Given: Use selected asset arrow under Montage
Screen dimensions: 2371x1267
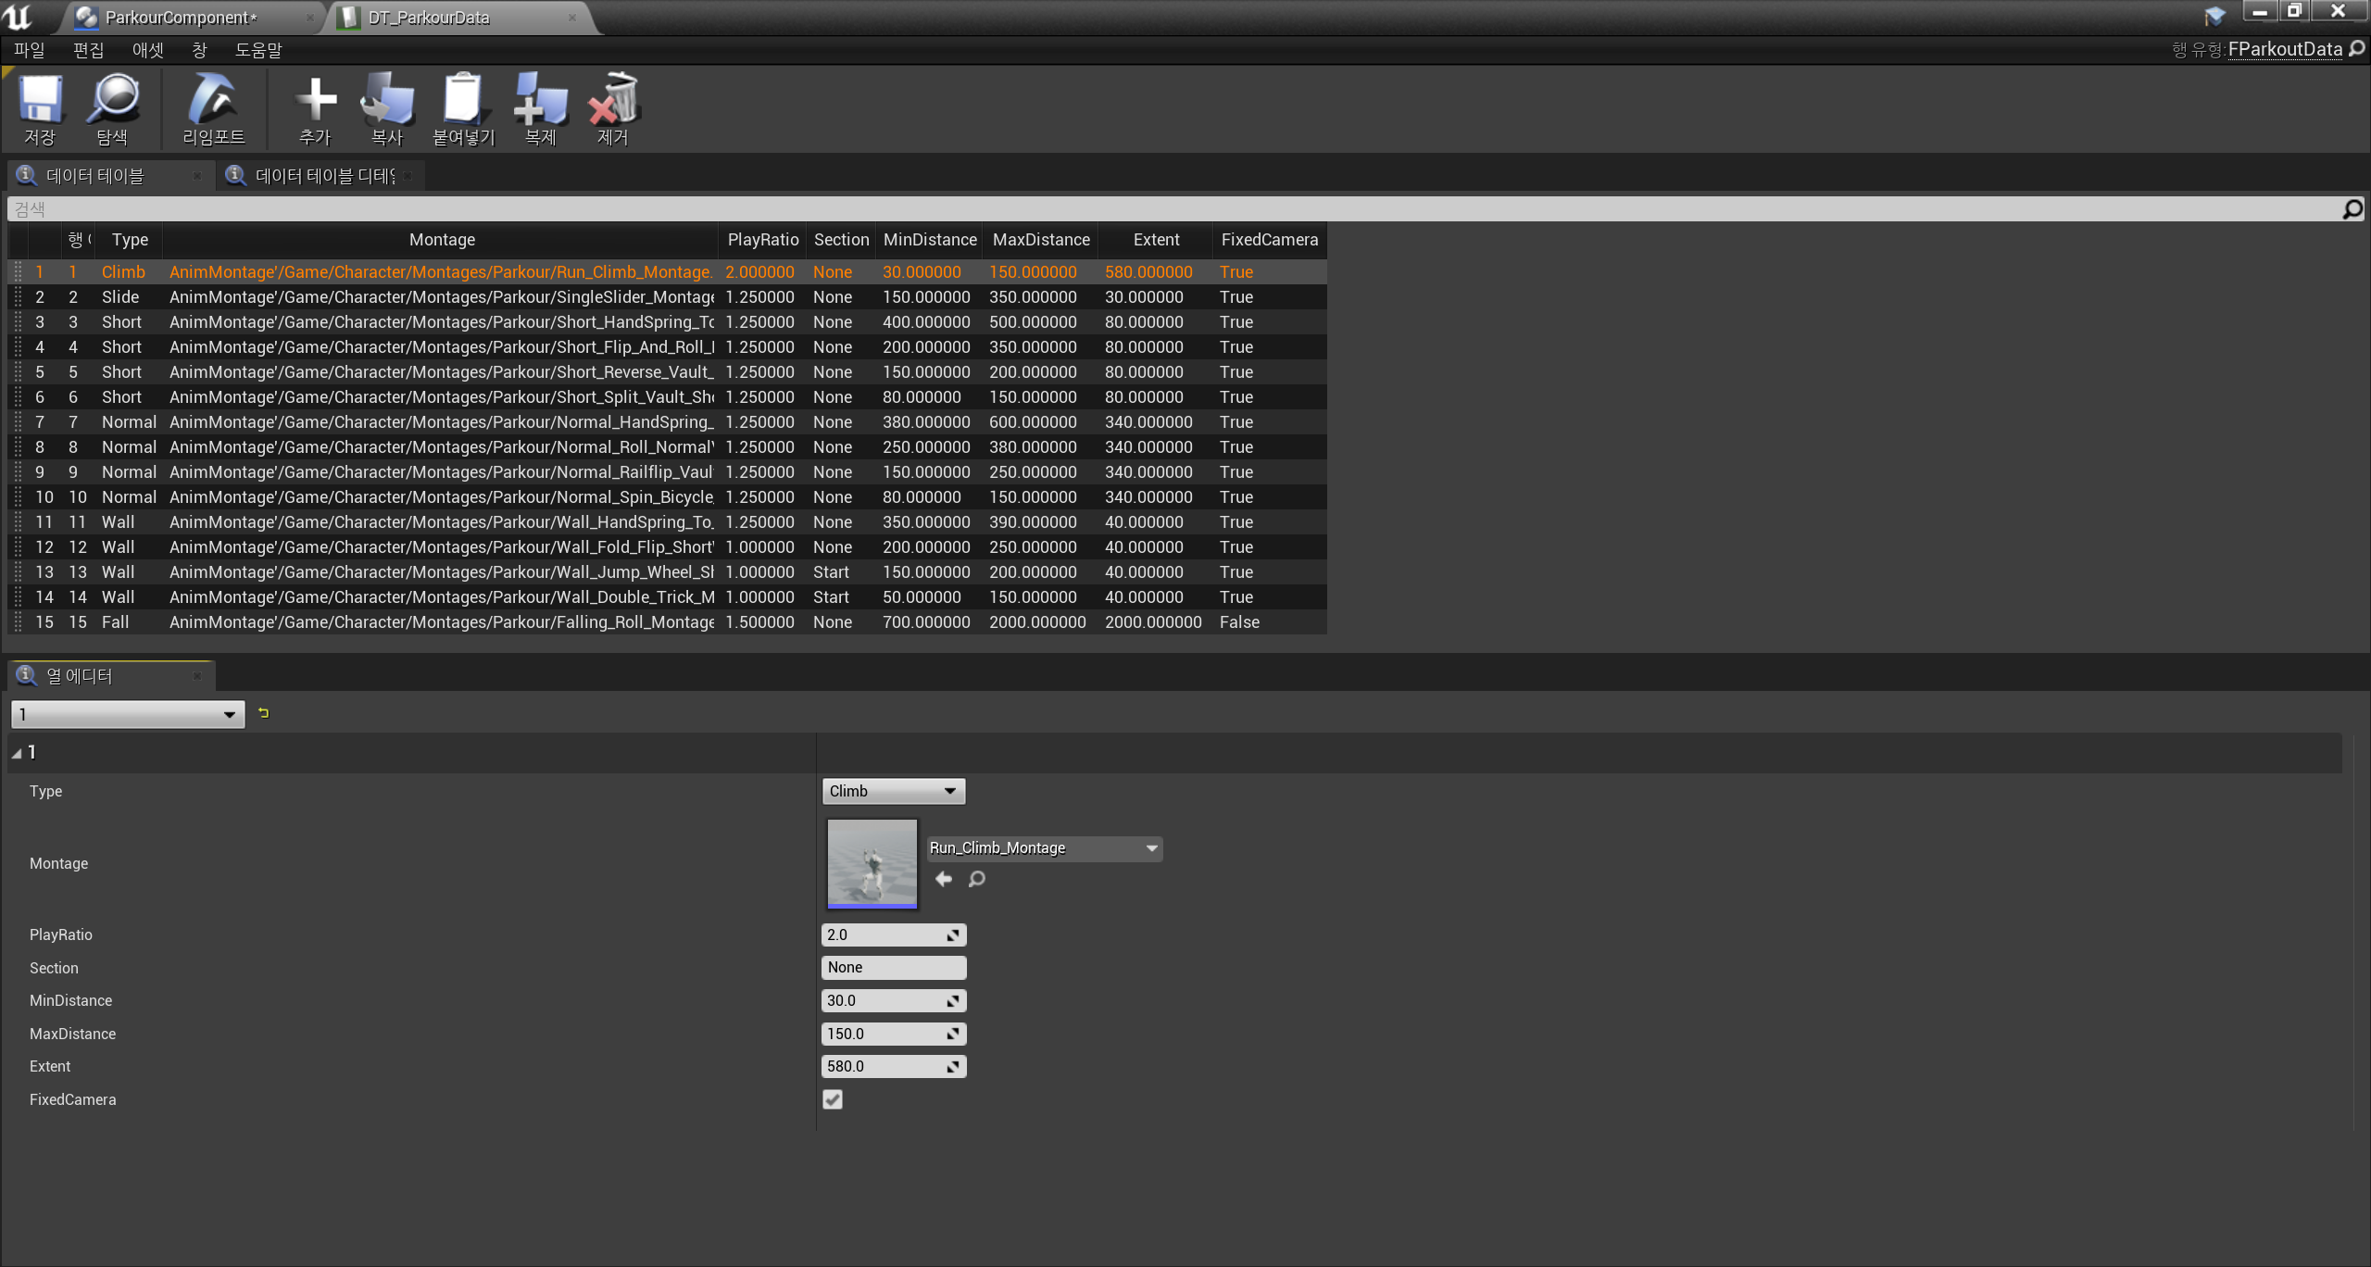Looking at the screenshot, I should pos(944,879).
